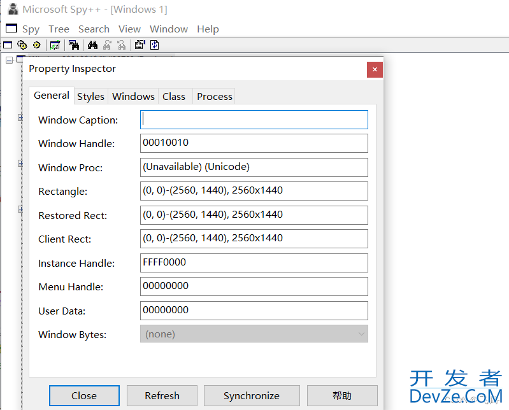Click the User Data value field
Viewport: 509px width, 410px height.
click(x=254, y=311)
